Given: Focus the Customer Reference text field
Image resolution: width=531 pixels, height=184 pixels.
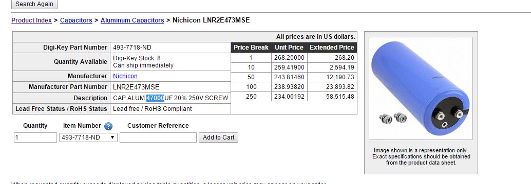Looking at the screenshot, I should (x=158, y=137).
